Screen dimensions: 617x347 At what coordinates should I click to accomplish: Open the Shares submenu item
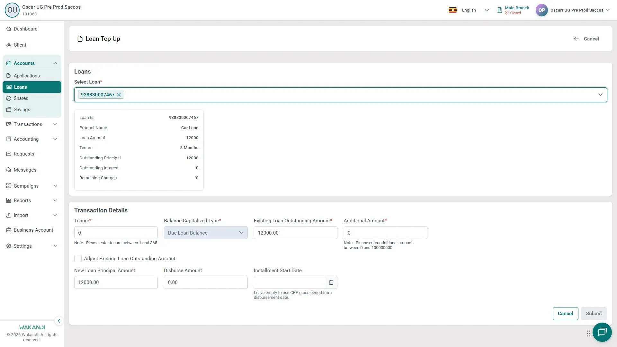point(32,98)
